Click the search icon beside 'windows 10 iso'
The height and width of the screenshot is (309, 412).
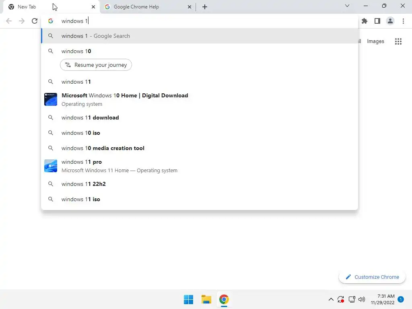[51, 133]
